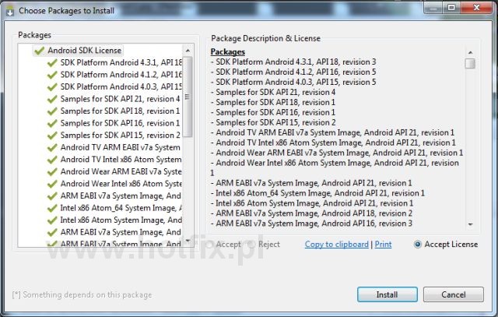This screenshot has width=498, height=317.
Task: Click the Packages list scrollbar thumb
Action: 188,97
